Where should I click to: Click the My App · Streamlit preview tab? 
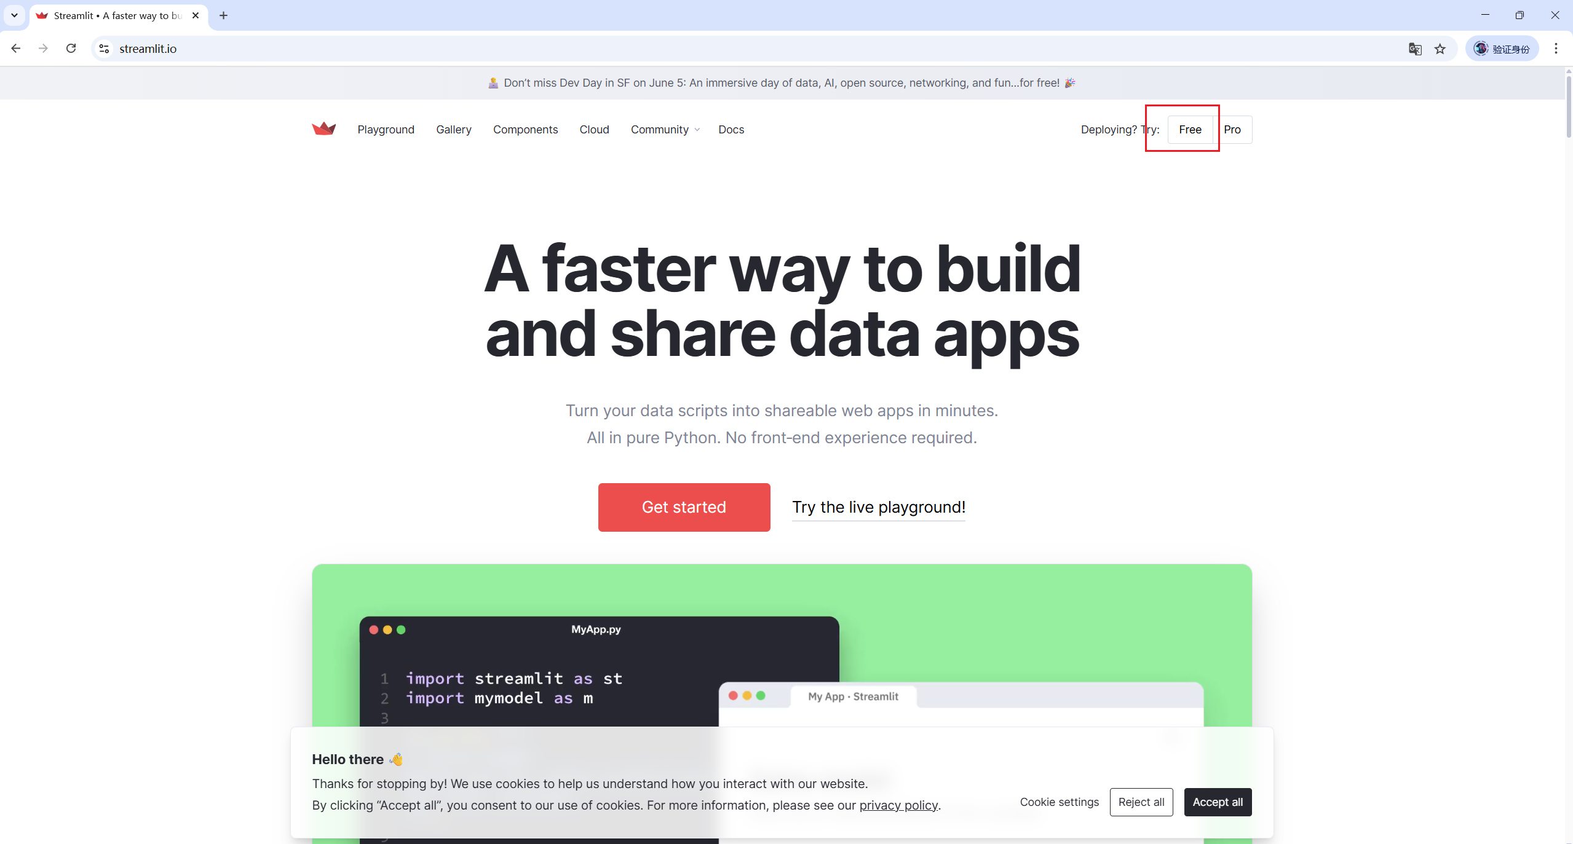coord(853,696)
